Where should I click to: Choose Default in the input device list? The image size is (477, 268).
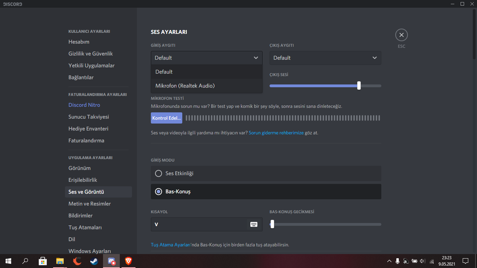click(207, 72)
